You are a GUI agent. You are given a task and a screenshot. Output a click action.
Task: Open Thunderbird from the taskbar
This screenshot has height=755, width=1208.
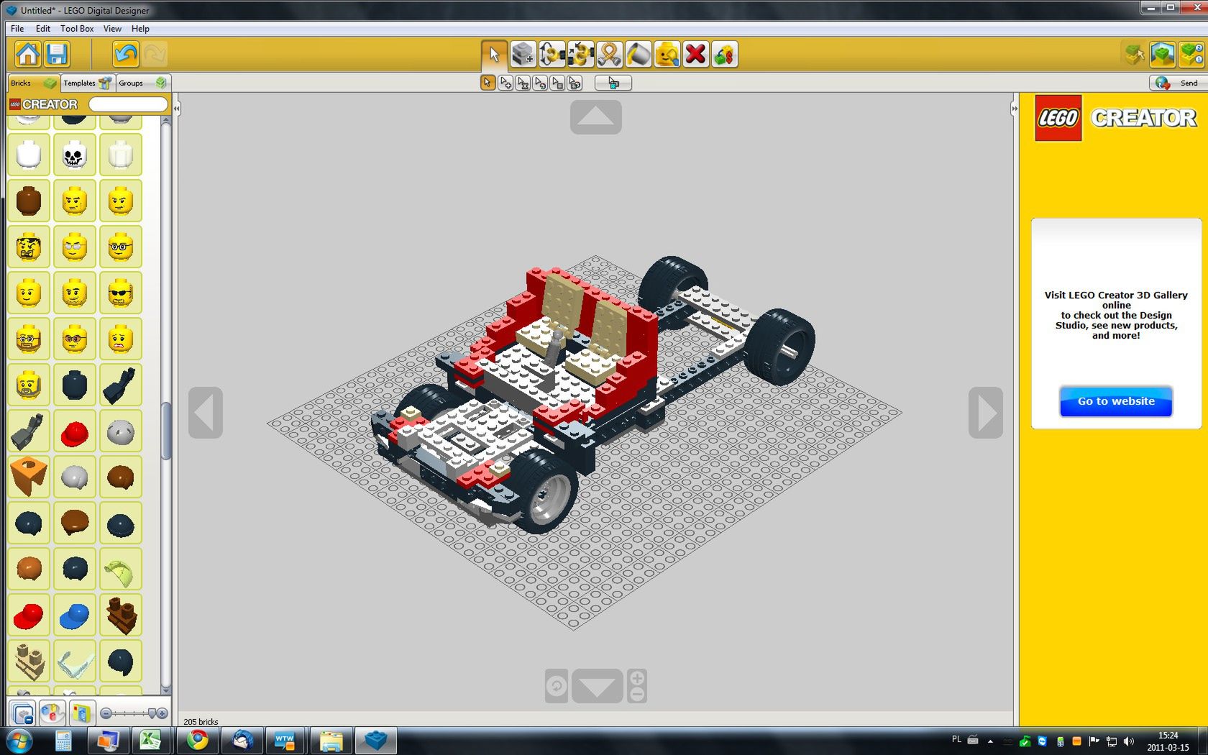coord(242,740)
